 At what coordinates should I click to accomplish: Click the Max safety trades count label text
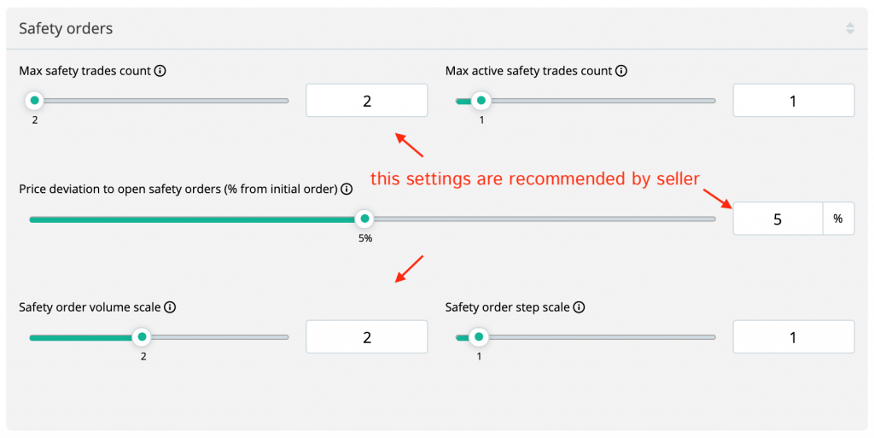point(85,71)
